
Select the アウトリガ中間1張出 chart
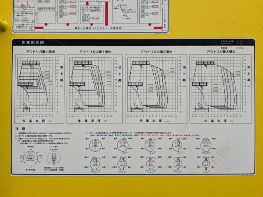pyautogui.click(x=92, y=84)
